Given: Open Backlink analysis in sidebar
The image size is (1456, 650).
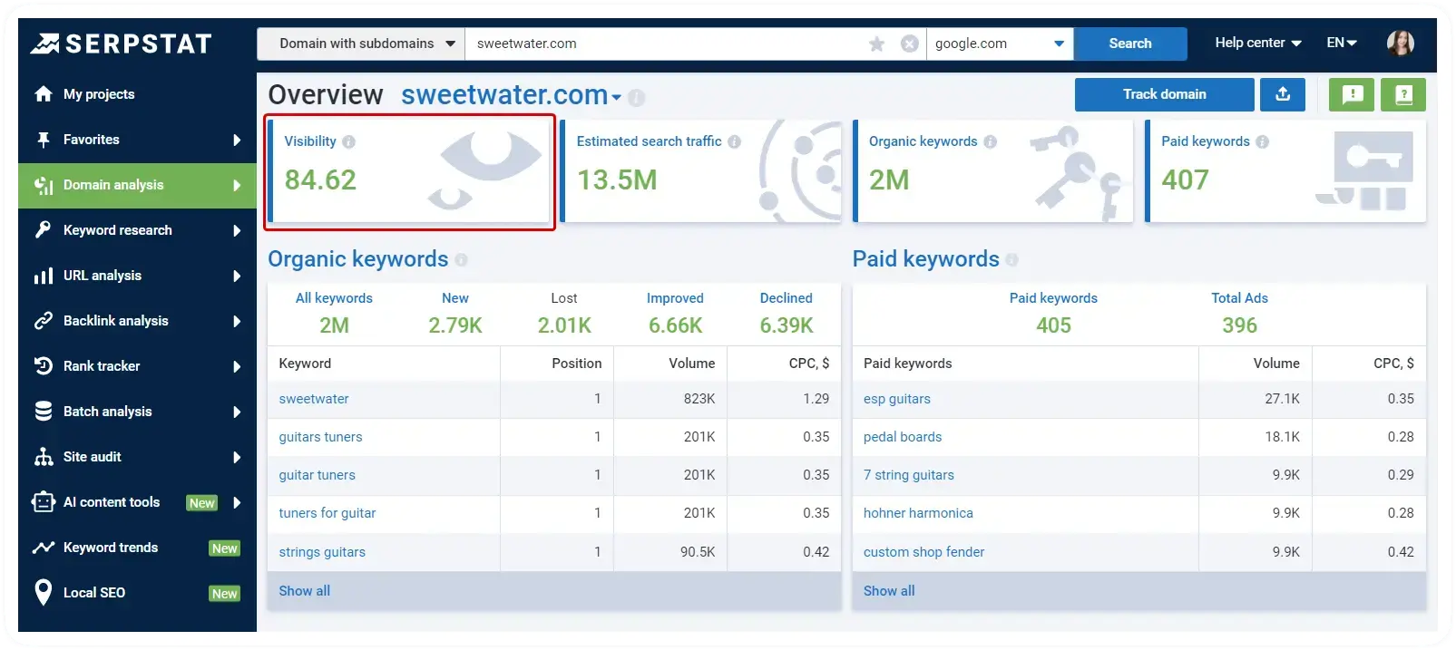Looking at the screenshot, I should [x=137, y=321].
